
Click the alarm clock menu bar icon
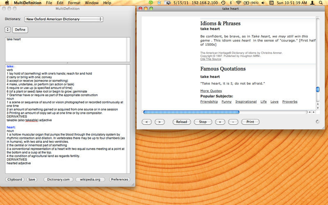(159, 3)
